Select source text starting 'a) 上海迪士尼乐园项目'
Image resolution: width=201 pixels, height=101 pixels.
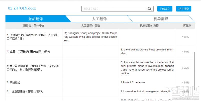click(x=33, y=37)
